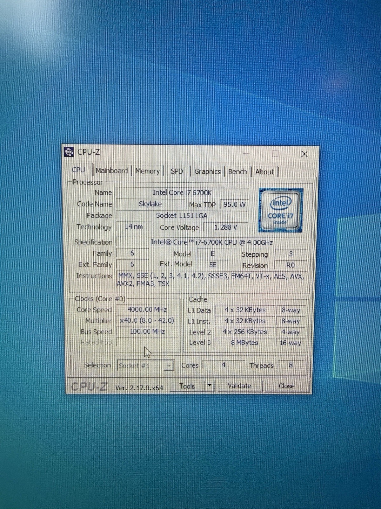Open the Socket #1 selection dropdown

[x=145, y=366]
